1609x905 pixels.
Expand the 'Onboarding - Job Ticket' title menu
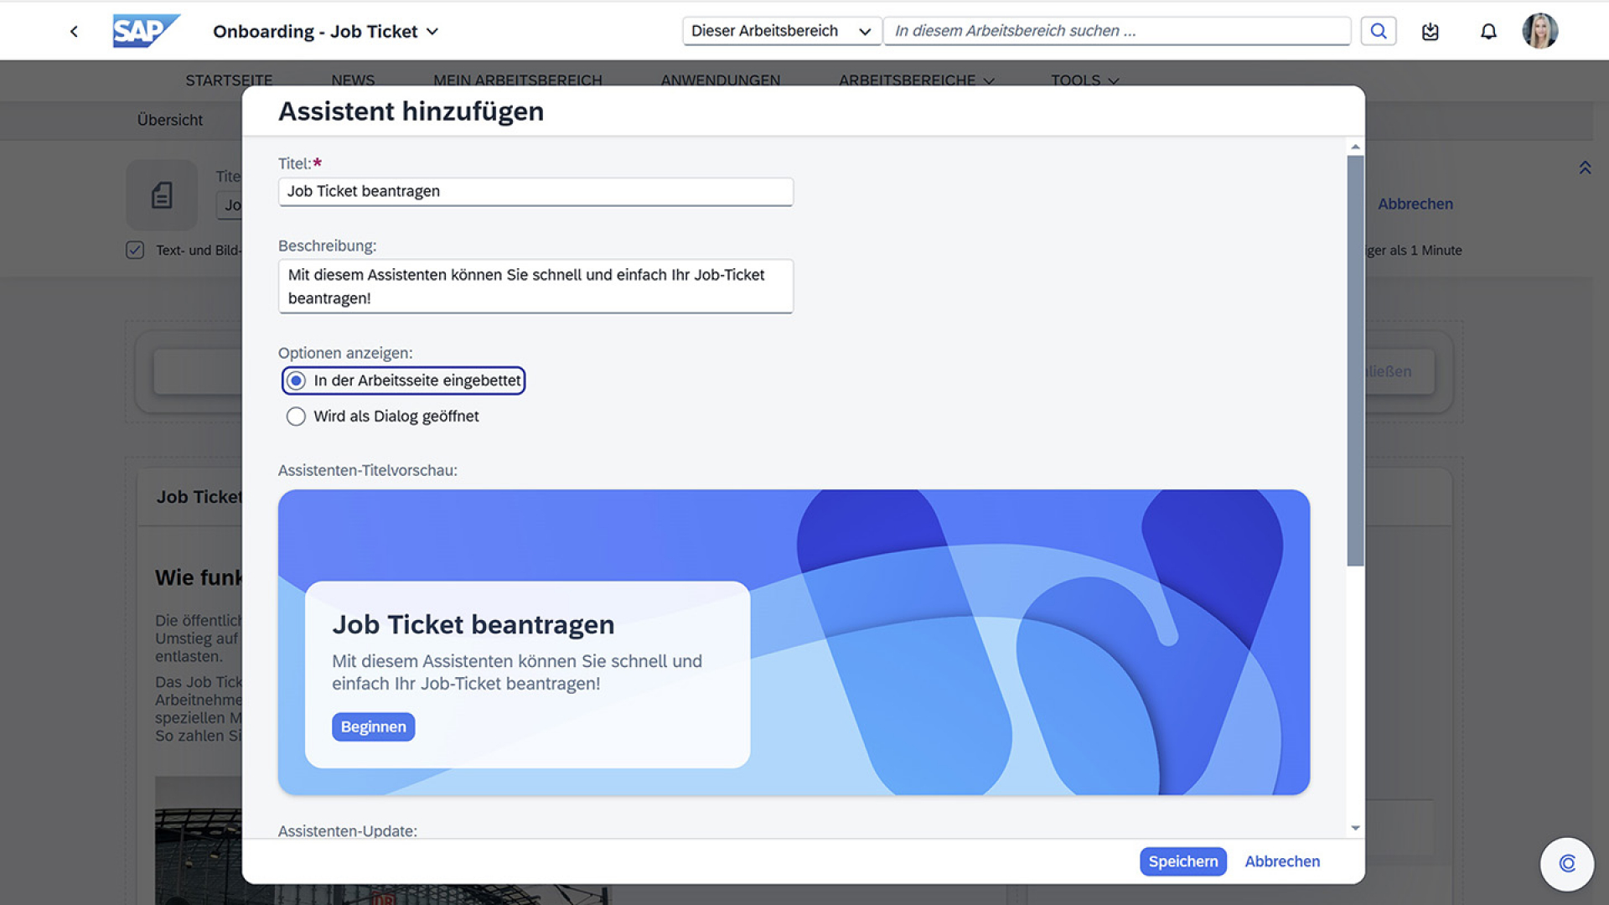pyautogui.click(x=432, y=32)
